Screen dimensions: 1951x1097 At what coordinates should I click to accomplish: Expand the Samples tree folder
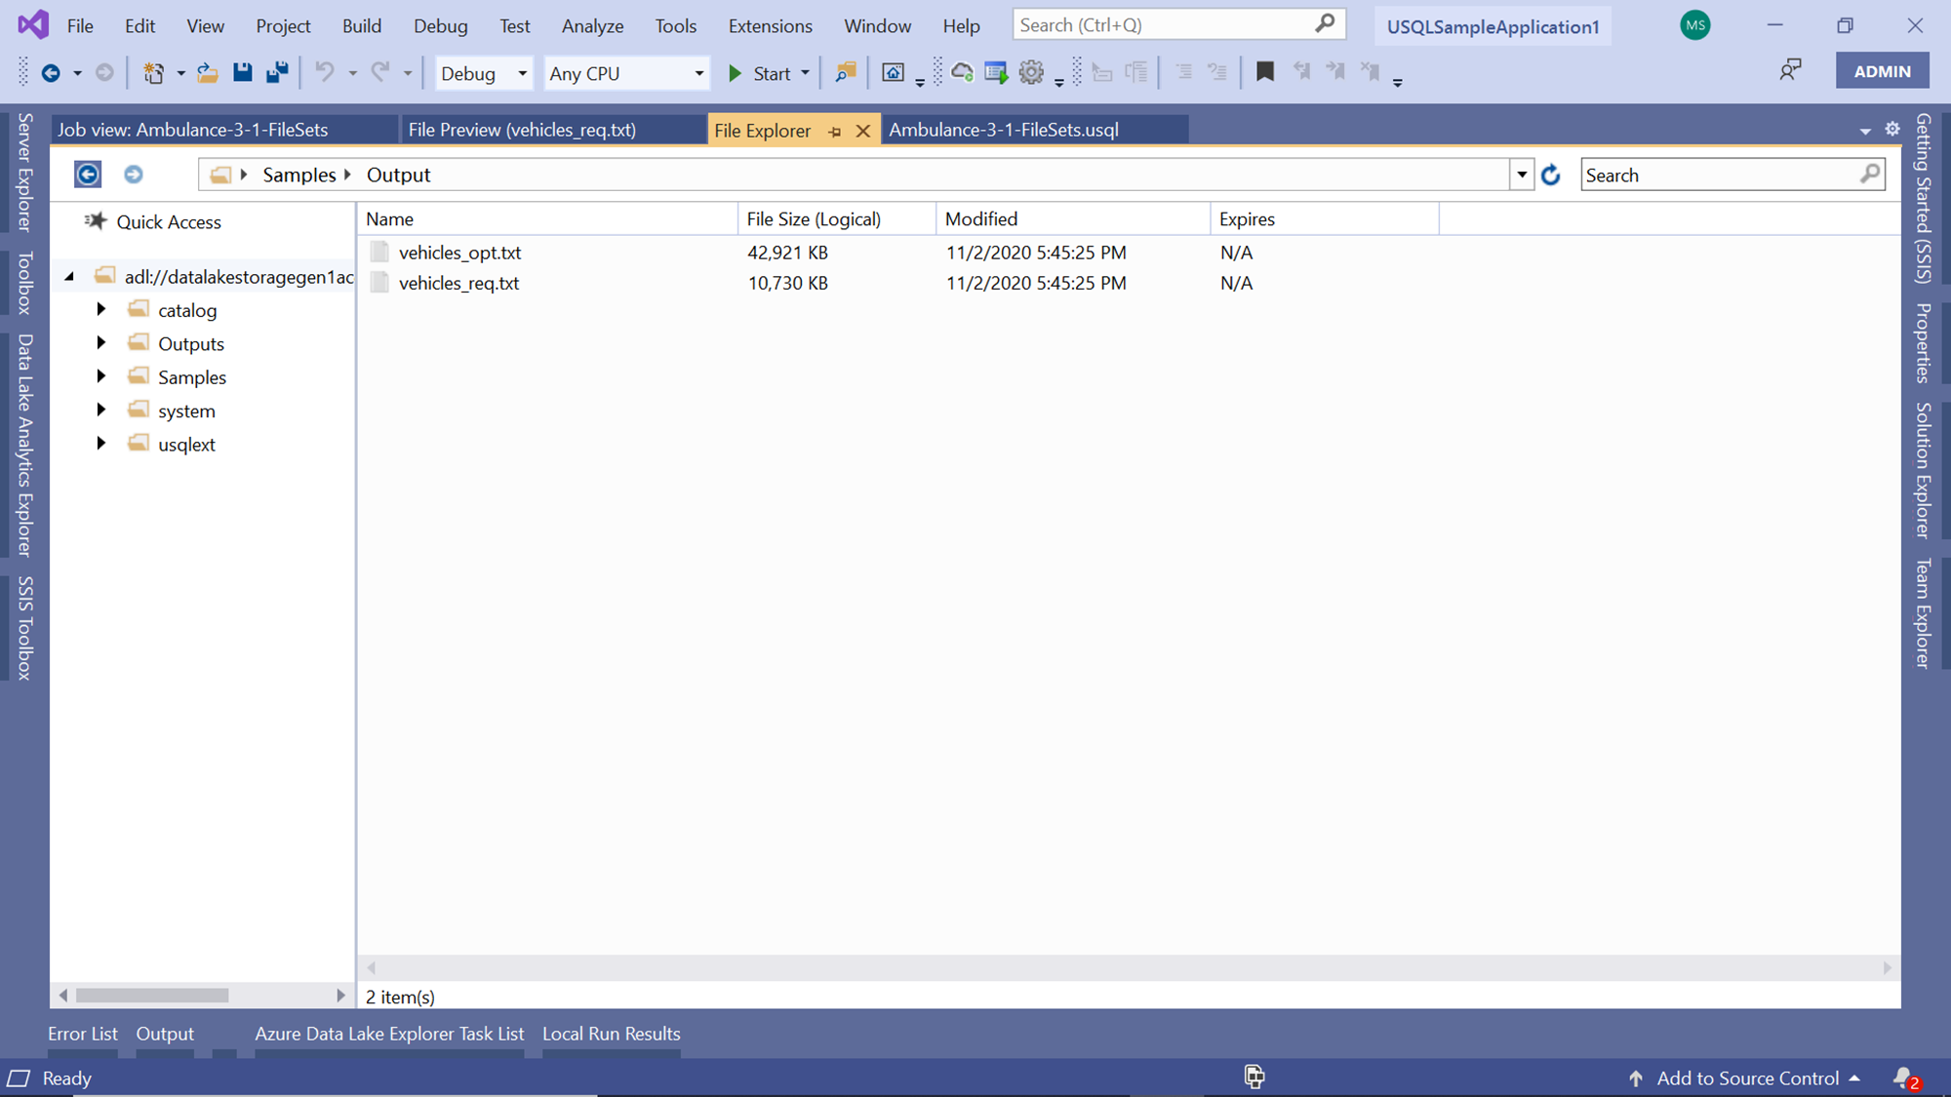[101, 376]
